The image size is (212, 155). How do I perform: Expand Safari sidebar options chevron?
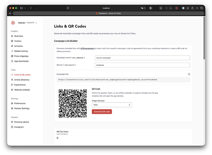[26, 8]
